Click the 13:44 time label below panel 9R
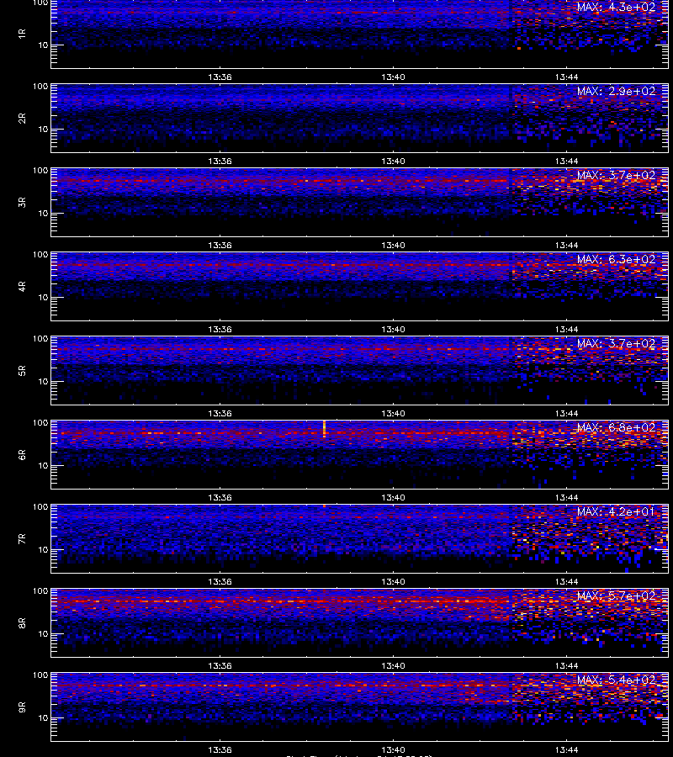 (566, 749)
